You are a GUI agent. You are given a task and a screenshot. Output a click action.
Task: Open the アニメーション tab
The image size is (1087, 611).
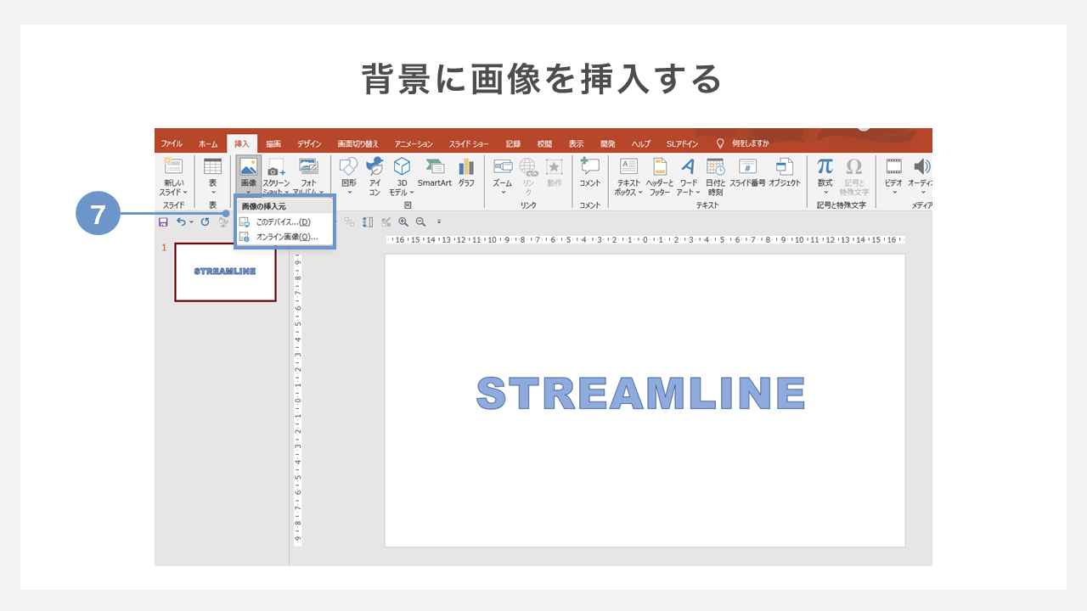tap(414, 143)
